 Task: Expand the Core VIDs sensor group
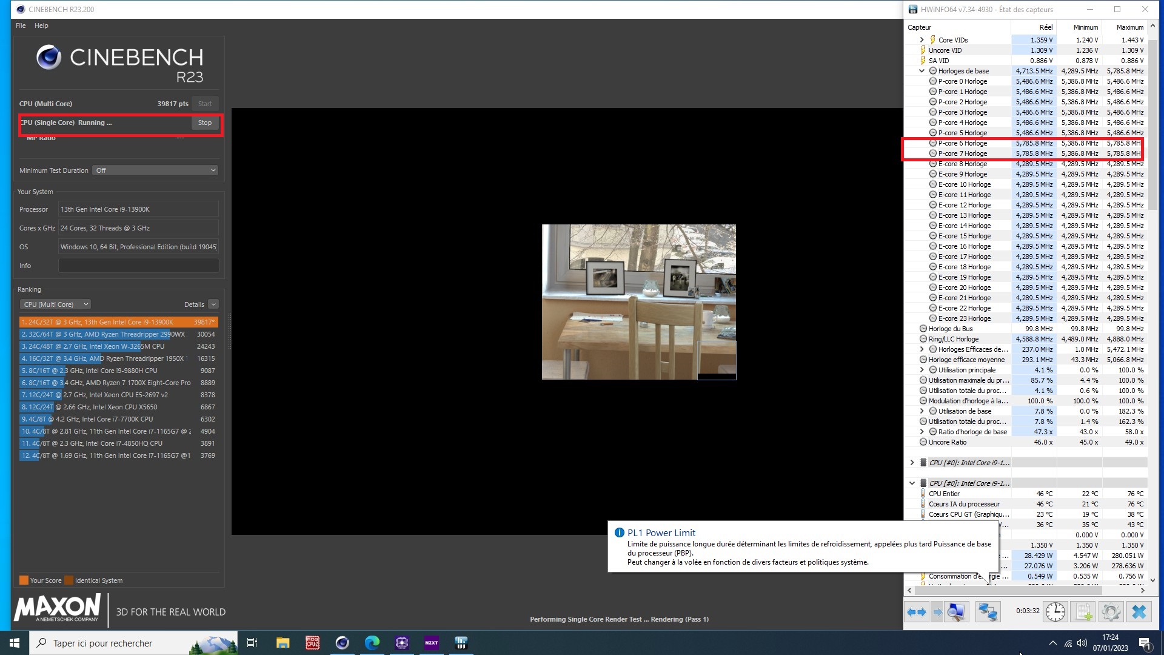click(921, 40)
